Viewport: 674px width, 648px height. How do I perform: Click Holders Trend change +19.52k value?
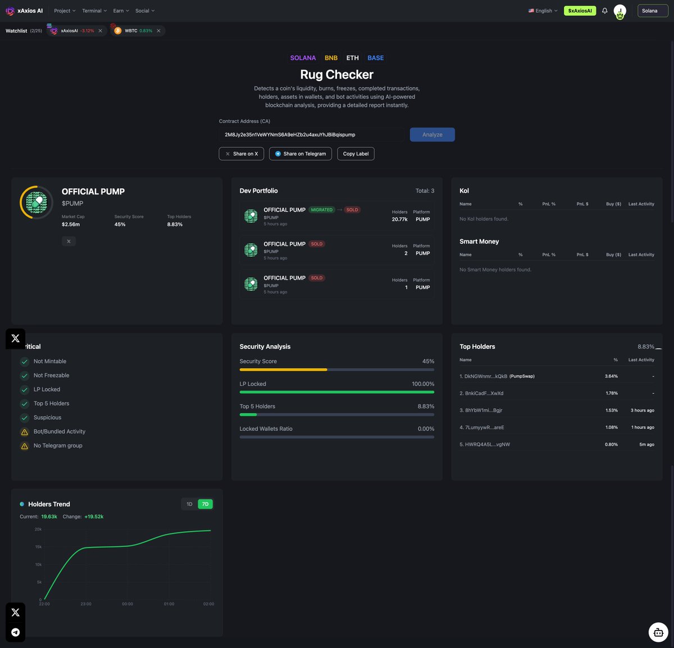tap(94, 516)
